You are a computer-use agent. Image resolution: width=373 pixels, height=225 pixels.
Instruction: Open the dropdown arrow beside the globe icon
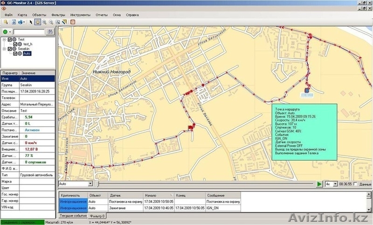pos(24,22)
